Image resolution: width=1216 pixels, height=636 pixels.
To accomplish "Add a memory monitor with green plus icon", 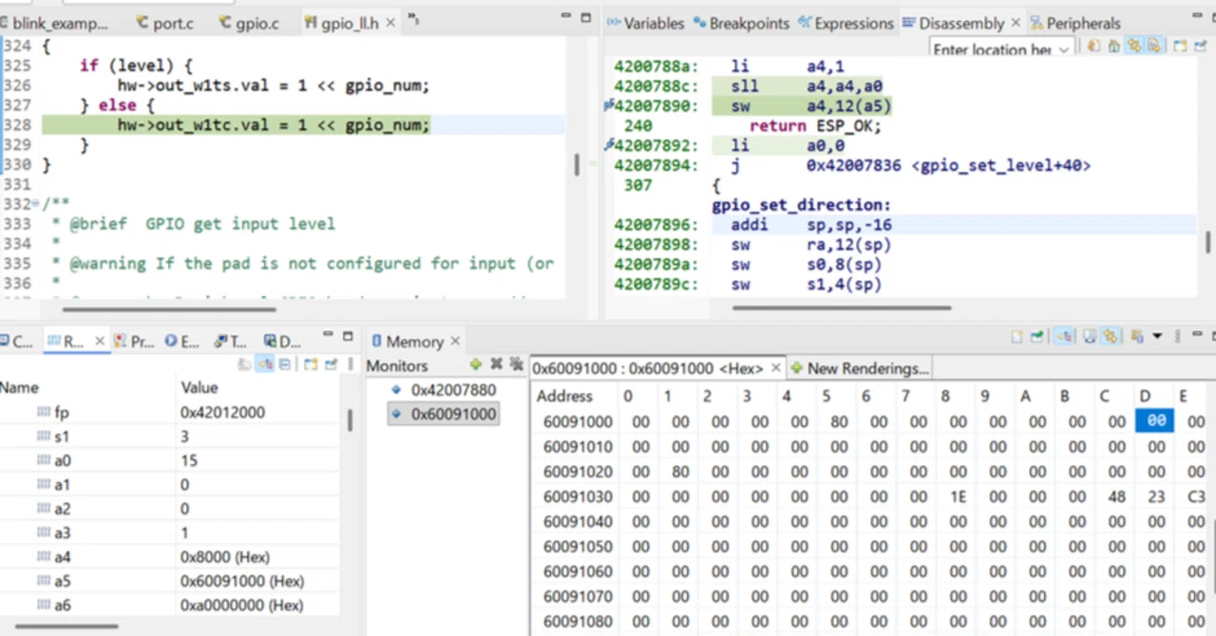I will point(476,365).
